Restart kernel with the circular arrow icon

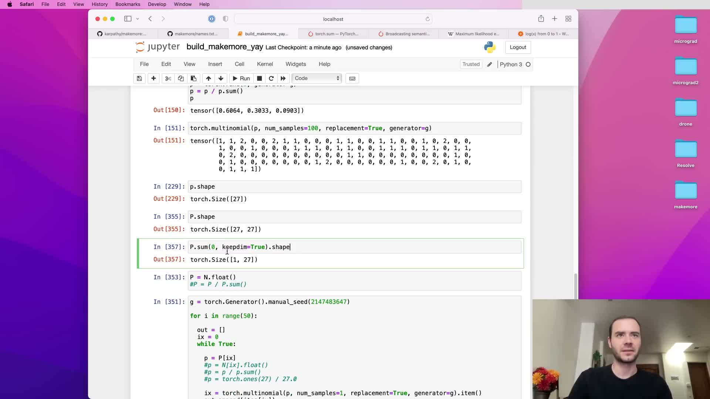pos(271,78)
